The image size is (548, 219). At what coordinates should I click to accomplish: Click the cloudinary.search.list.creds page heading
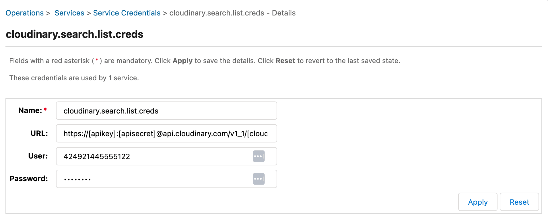click(75, 34)
